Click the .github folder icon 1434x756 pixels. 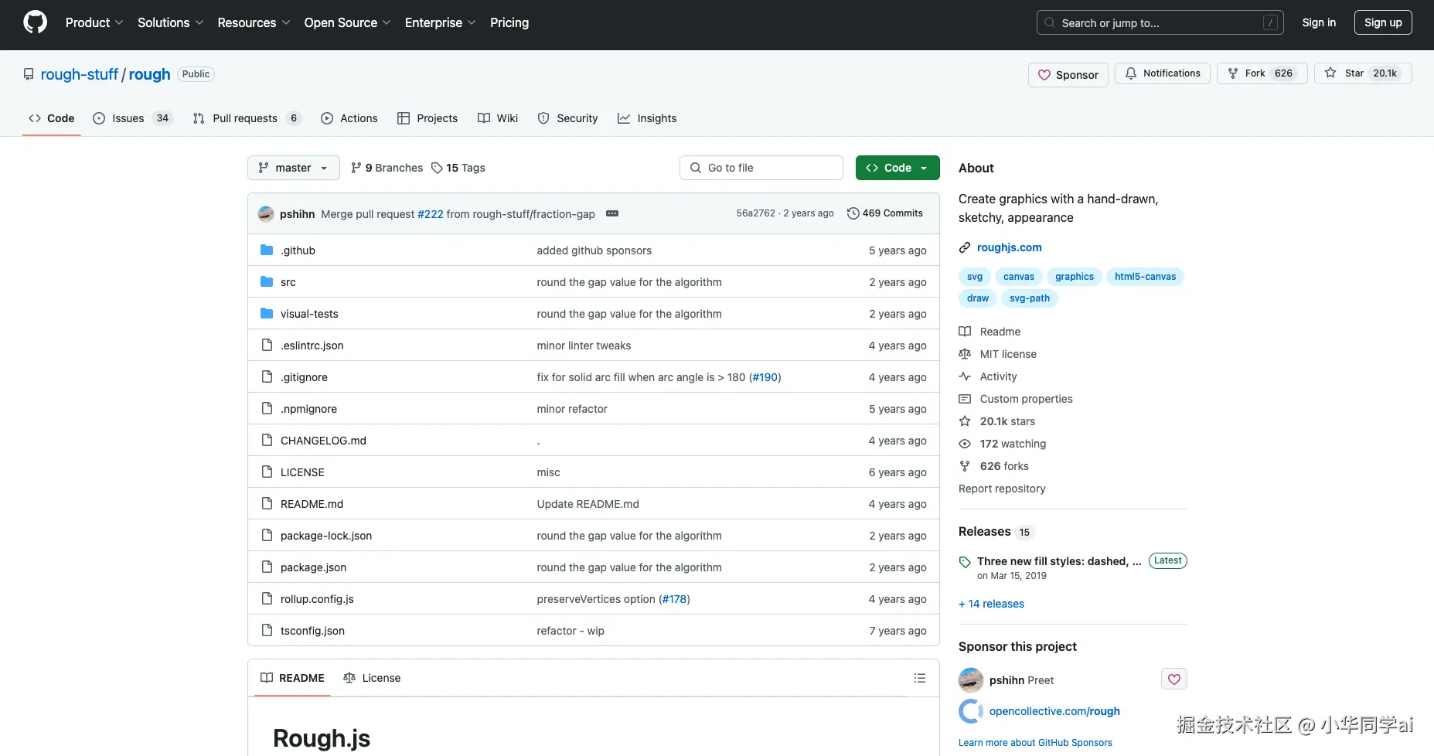tap(267, 250)
